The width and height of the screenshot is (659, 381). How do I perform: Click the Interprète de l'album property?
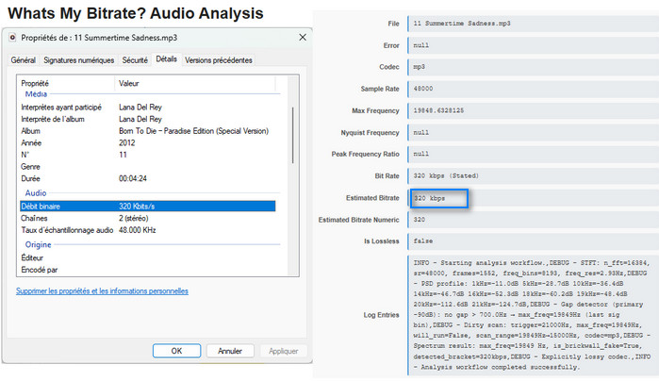point(53,119)
